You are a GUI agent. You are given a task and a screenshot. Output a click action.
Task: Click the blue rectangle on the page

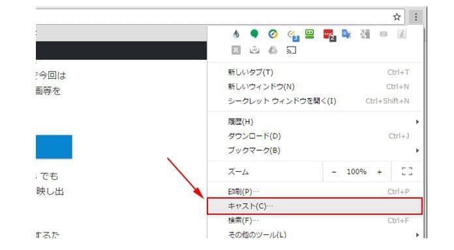point(54,147)
